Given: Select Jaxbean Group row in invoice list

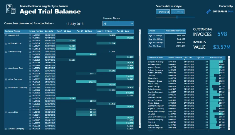Looking at the screenshot, I should click(186, 64).
